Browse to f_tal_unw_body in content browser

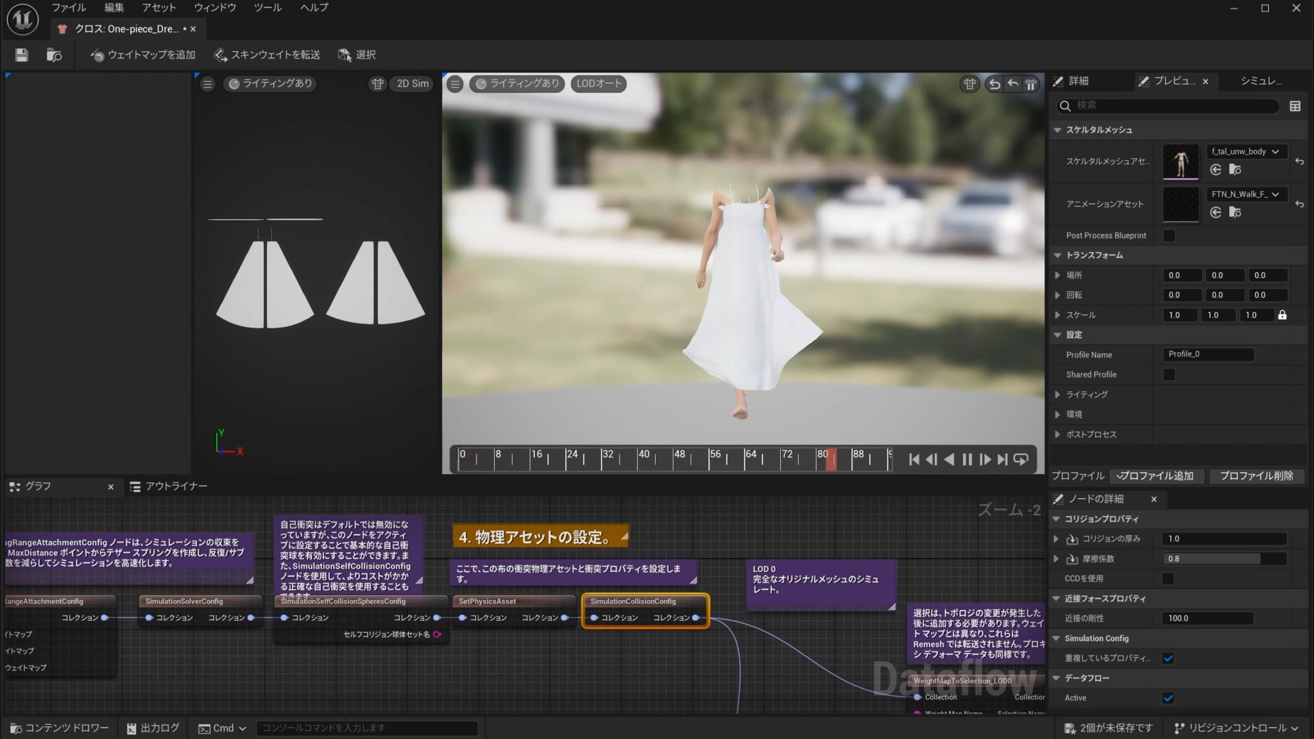[x=1236, y=170]
